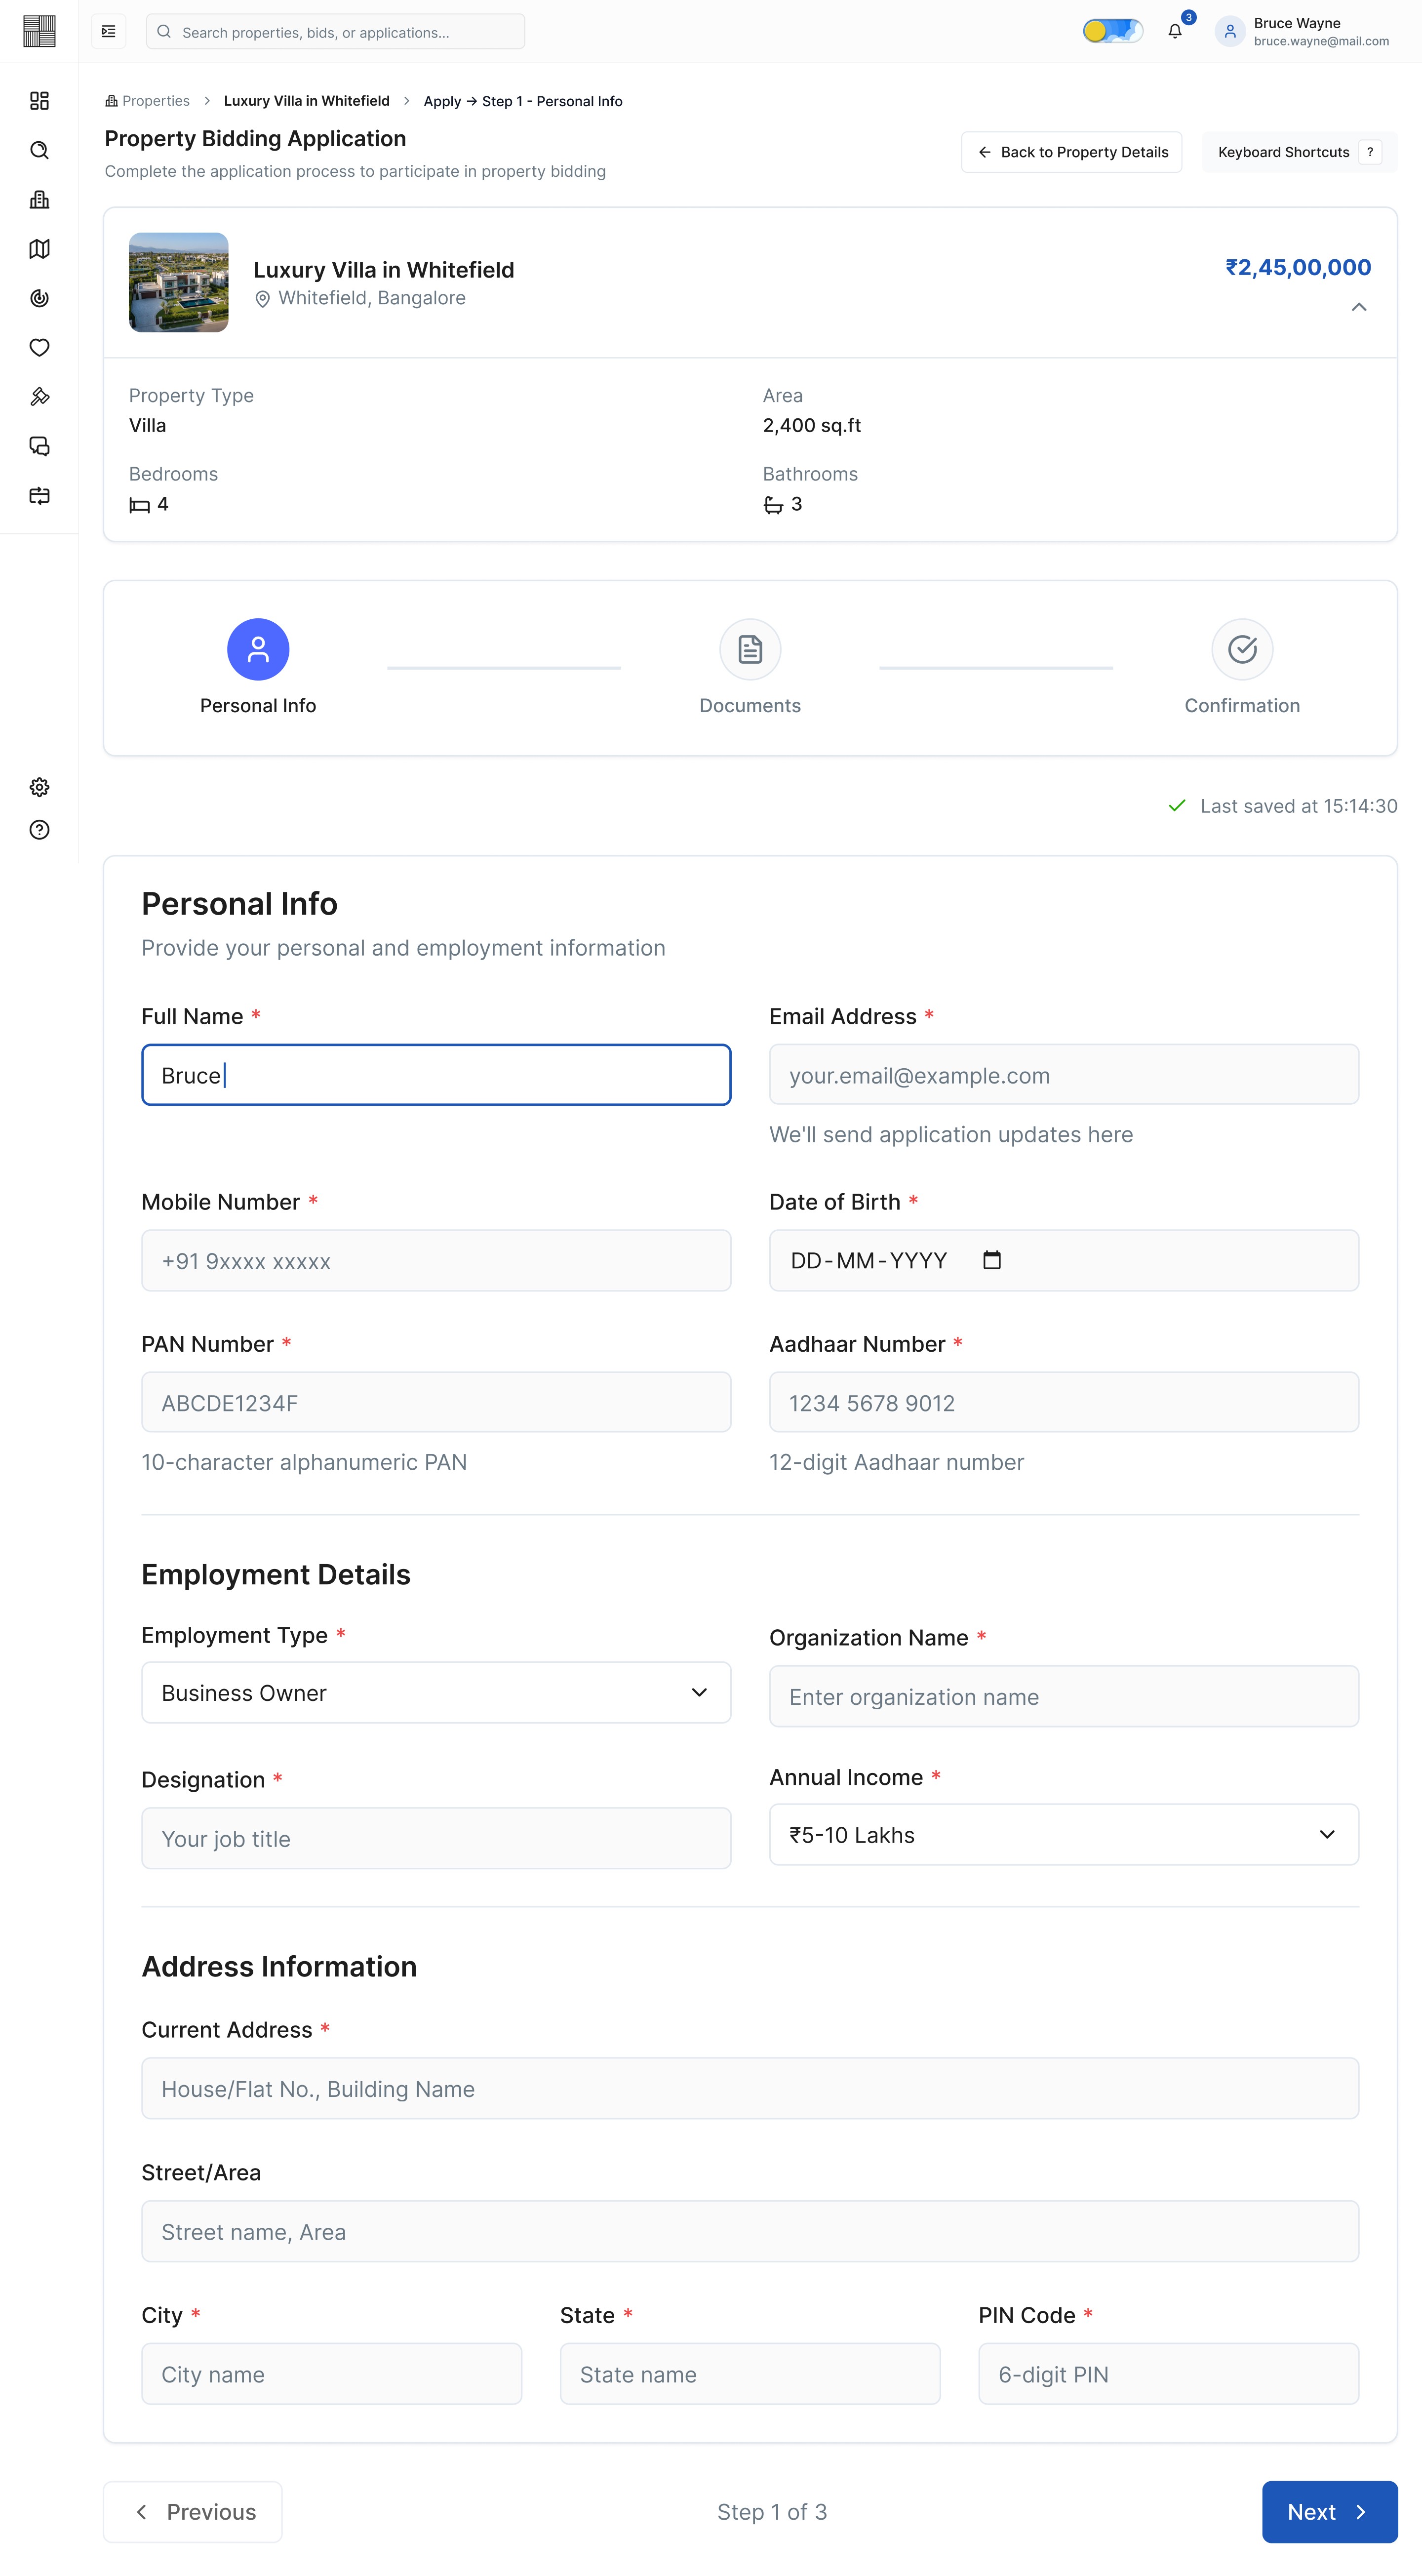
Task: Focus the Aadhaar Number field
Action: (1064, 1402)
